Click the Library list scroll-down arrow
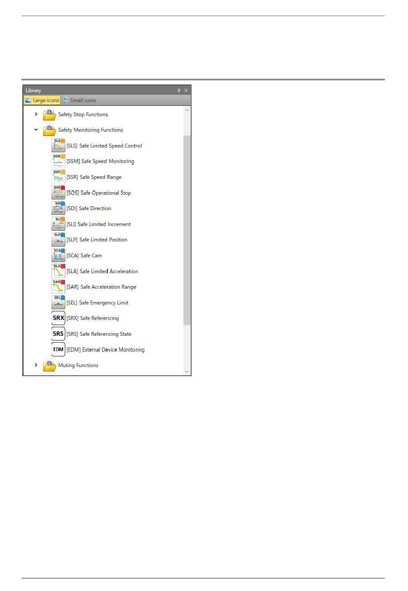Screen dimensions: 408x591 [187, 372]
